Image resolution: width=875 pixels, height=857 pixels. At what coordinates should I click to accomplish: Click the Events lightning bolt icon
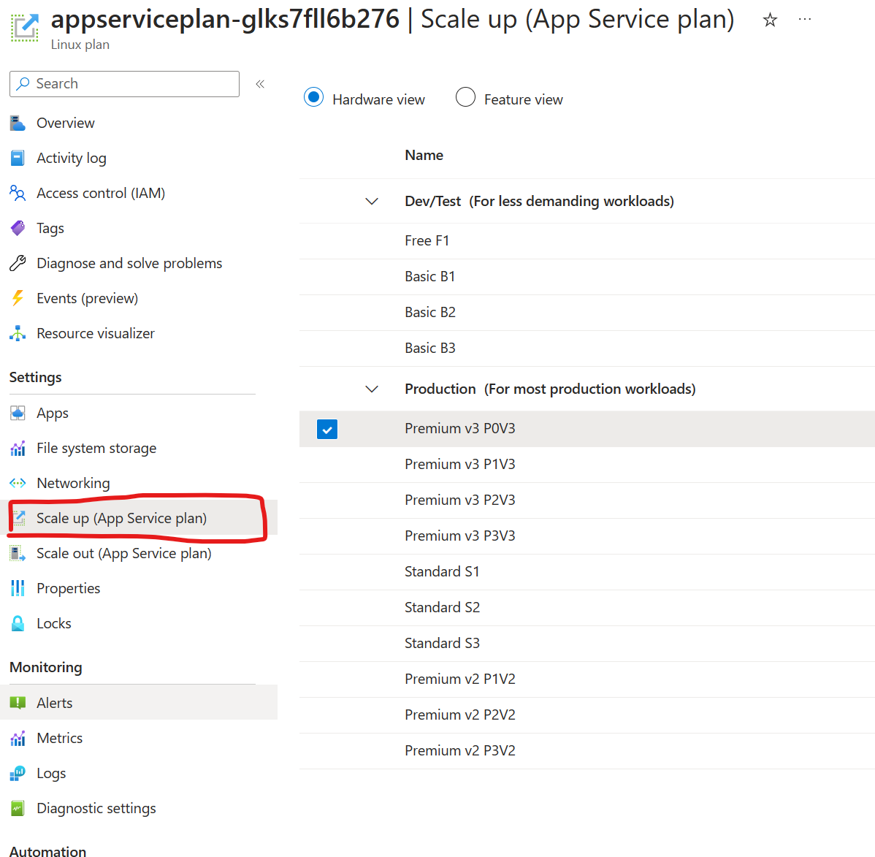pos(18,298)
